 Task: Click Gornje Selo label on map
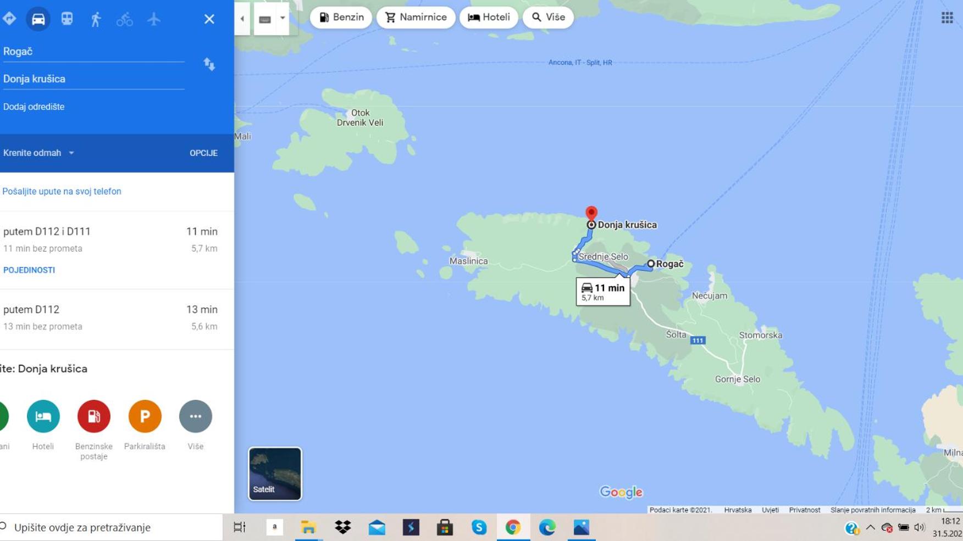pos(737,379)
